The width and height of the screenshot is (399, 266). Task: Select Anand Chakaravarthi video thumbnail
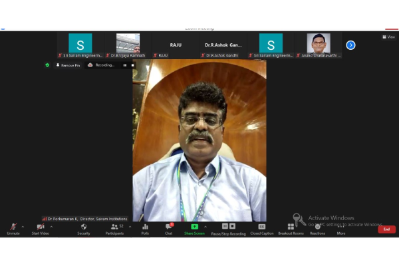pyautogui.click(x=319, y=45)
